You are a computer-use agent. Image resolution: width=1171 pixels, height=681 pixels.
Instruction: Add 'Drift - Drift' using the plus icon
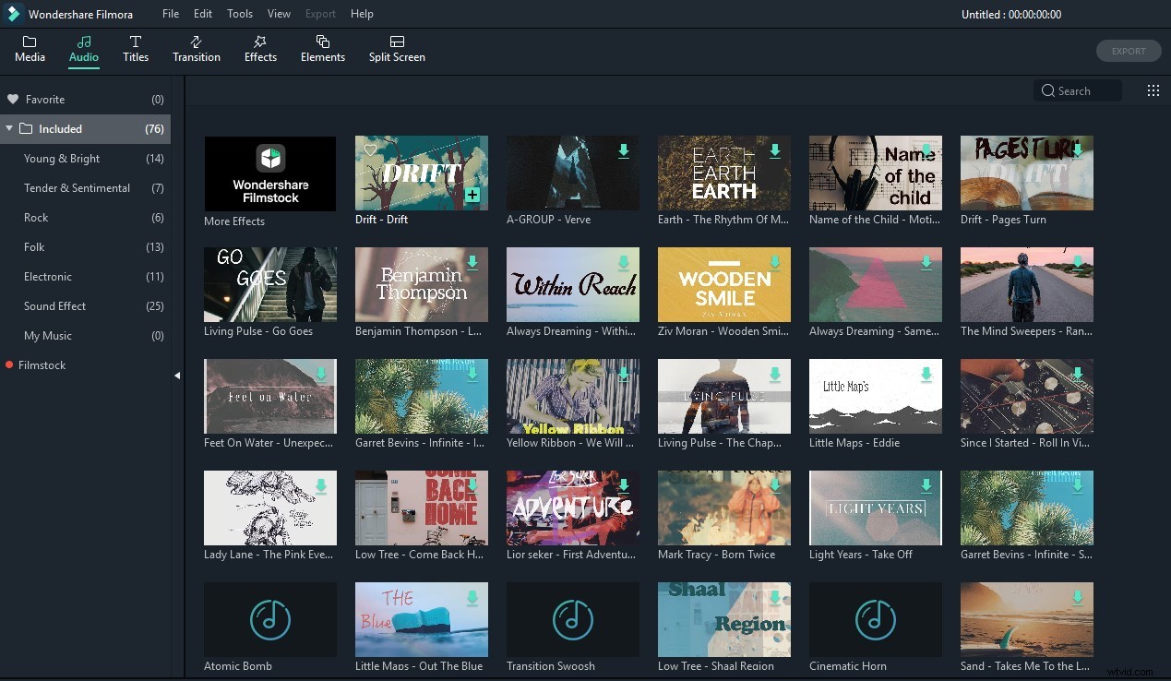[x=472, y=196]
